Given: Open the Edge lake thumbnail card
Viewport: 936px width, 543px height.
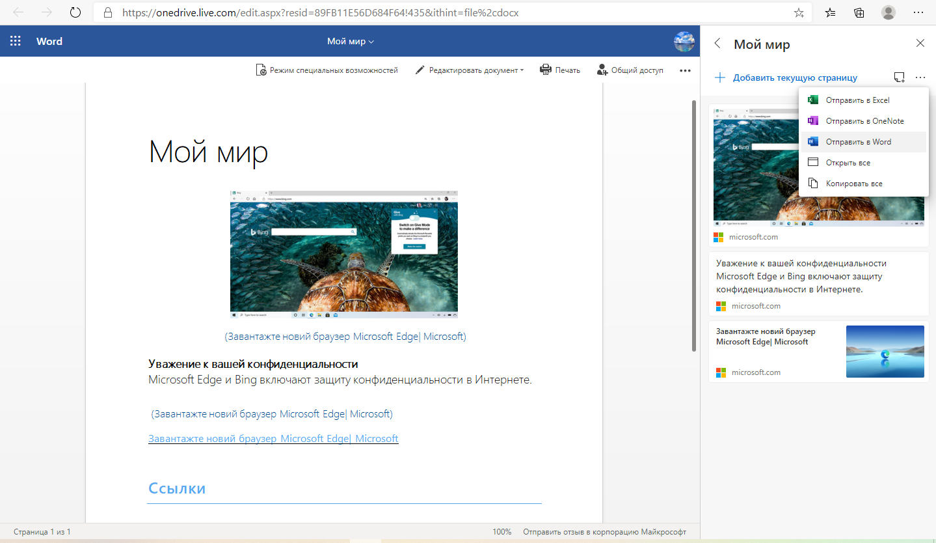Looking at the screenshot, I should point(818,352).
